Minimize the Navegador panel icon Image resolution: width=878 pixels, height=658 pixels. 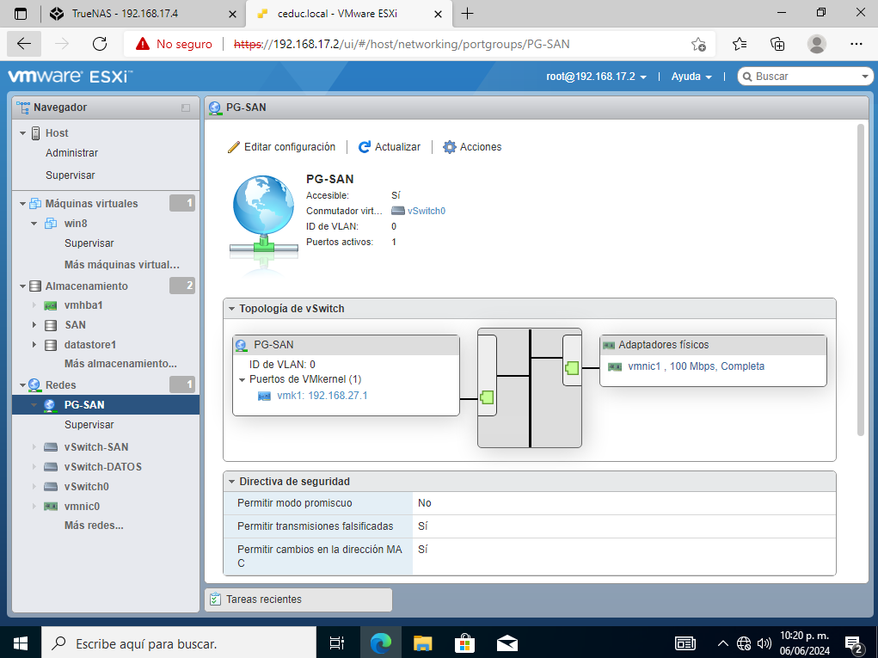pos(185,108)
